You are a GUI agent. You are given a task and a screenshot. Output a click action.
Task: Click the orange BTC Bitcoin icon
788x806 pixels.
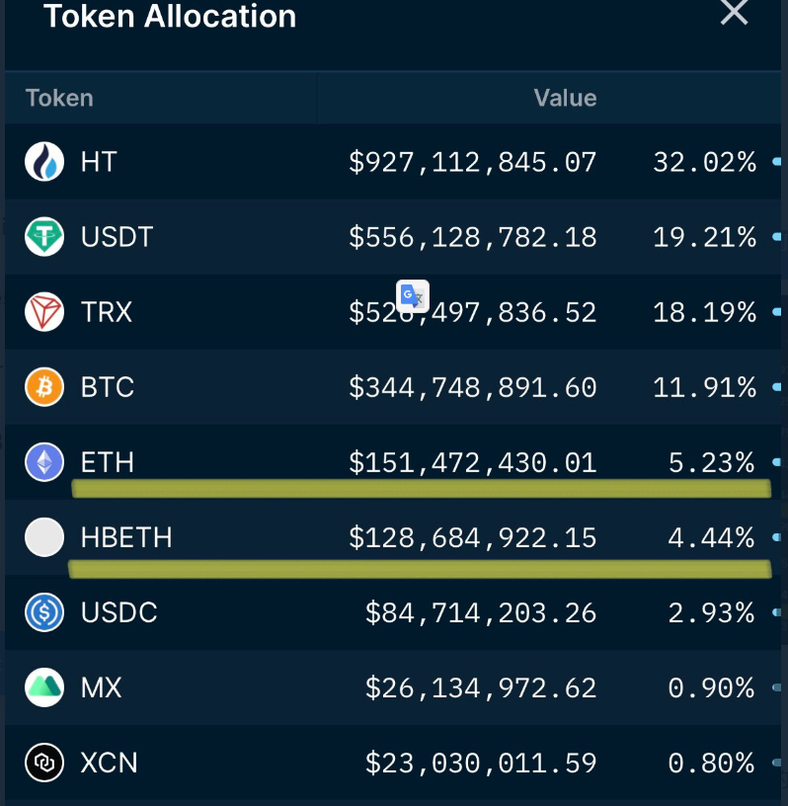[44, 387]
